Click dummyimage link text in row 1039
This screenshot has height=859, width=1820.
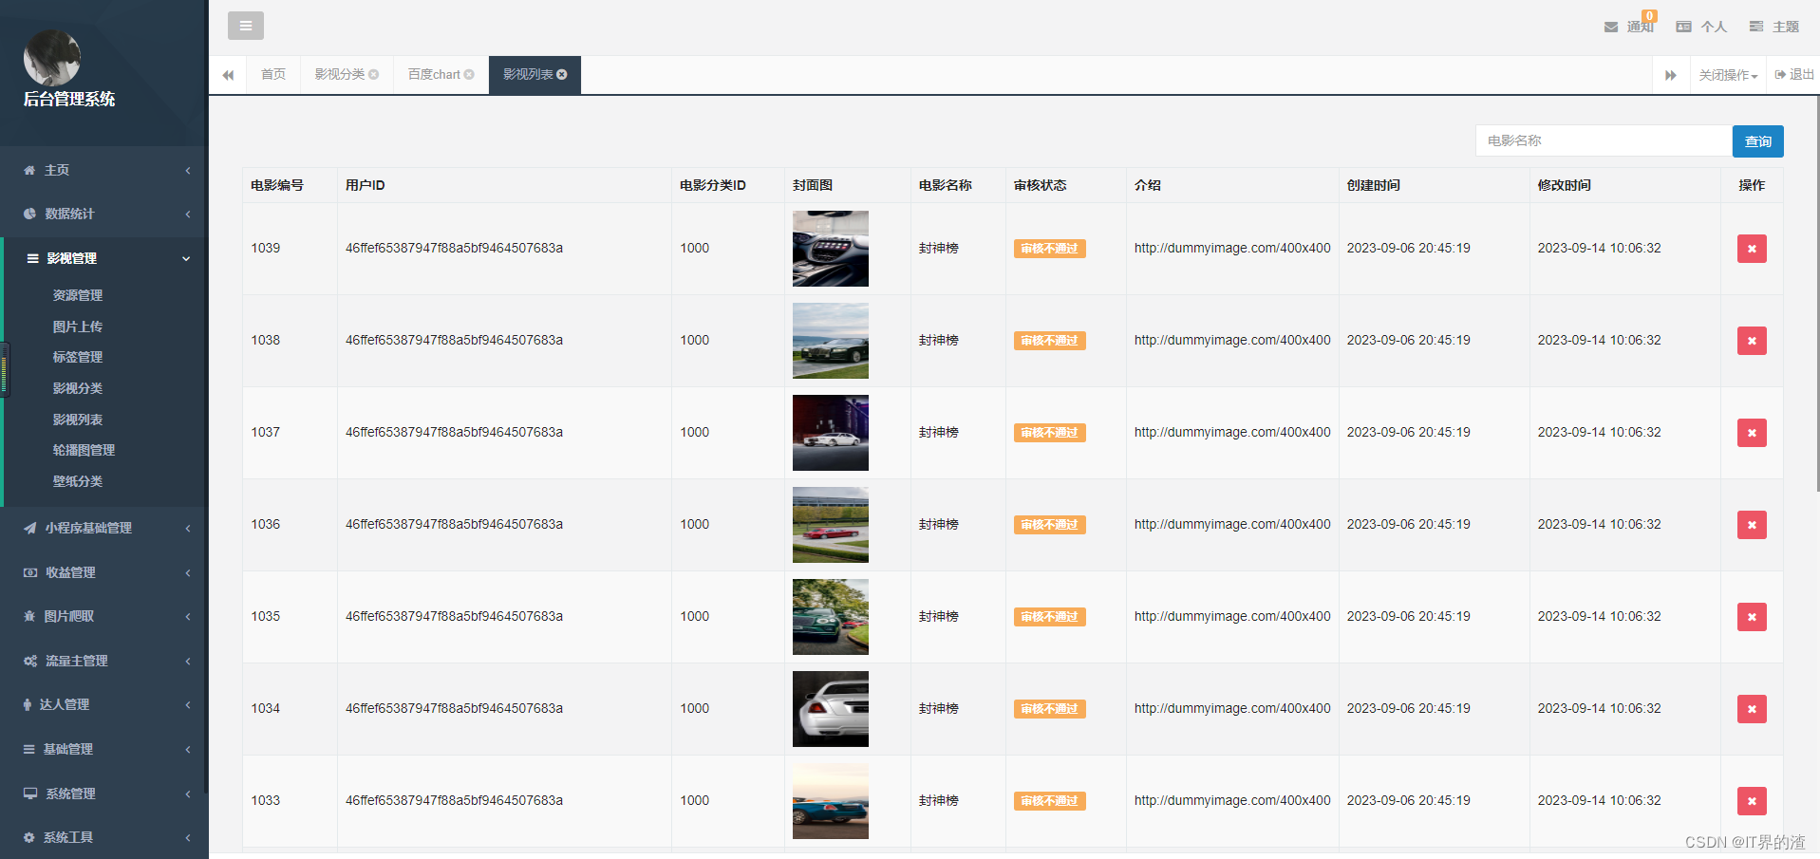(x=1232, y=248)
